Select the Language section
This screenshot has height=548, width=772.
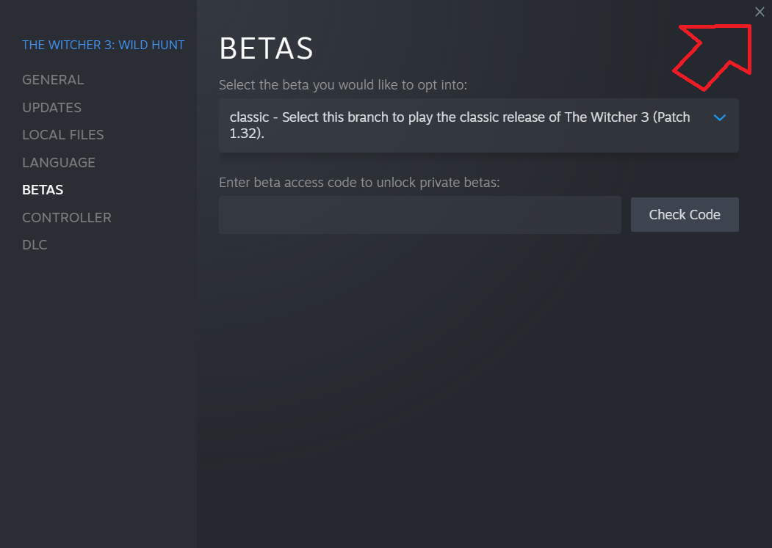[59, 163]
